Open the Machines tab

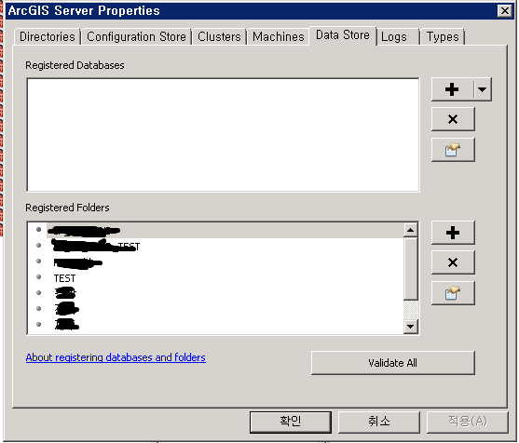(279, 36)
